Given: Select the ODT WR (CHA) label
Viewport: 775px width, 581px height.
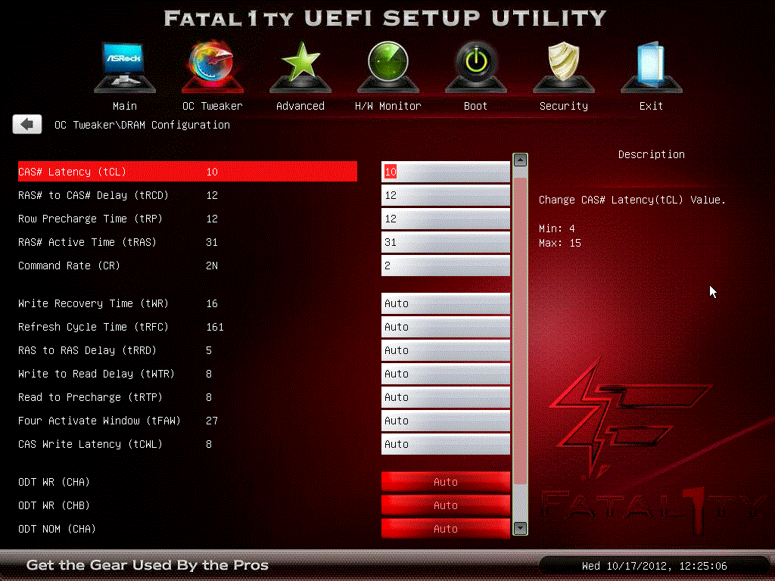Looking at the screenshot, I should [x=54, y=482].
